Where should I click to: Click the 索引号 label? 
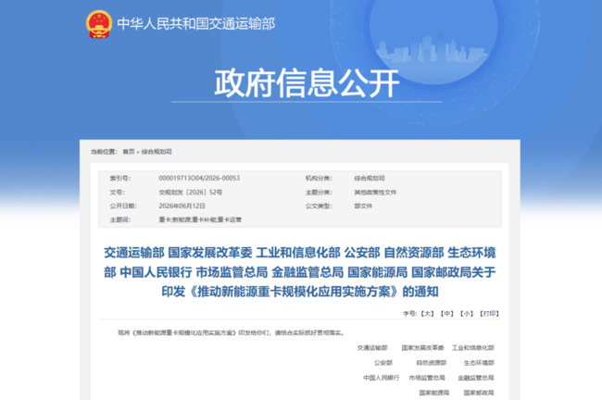point(120,178)
